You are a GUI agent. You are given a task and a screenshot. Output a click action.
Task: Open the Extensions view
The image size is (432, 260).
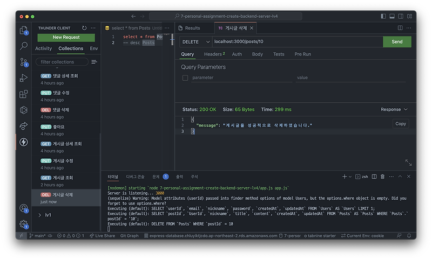pyautogui.click(x=24, y=94)
